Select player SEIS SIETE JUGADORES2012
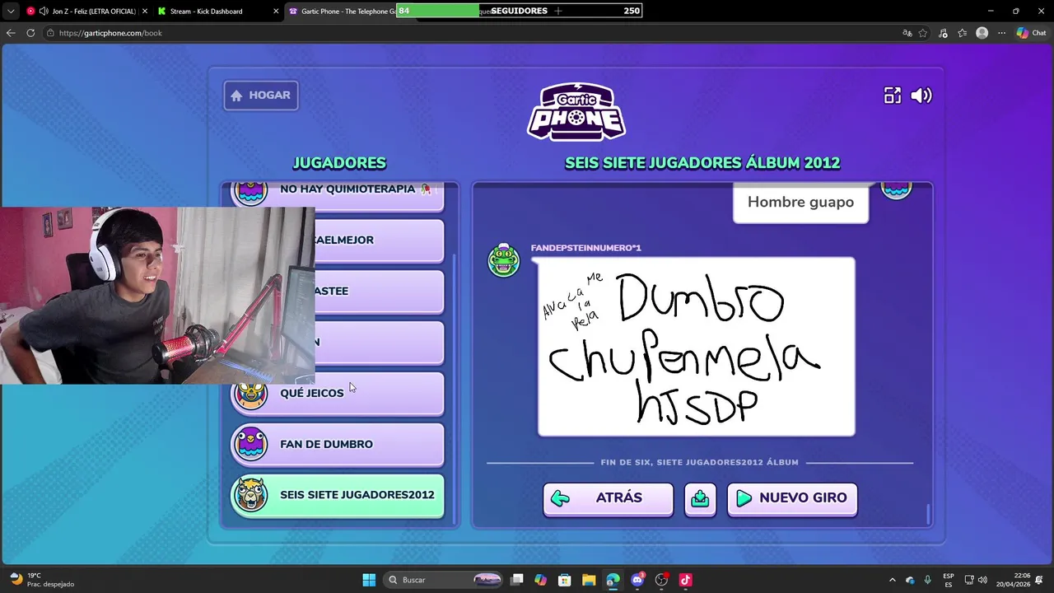This screenshot has width=1054, height=593. click(338, 496)
